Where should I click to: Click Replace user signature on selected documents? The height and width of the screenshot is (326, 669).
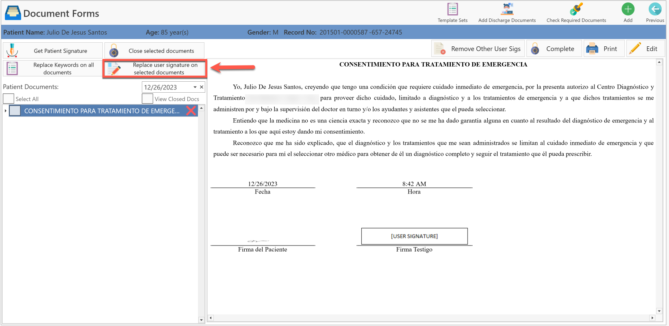154,68
